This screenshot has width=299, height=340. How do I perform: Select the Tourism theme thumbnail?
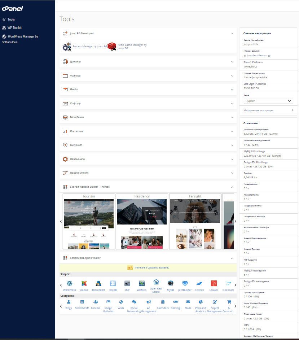[89, 222]
